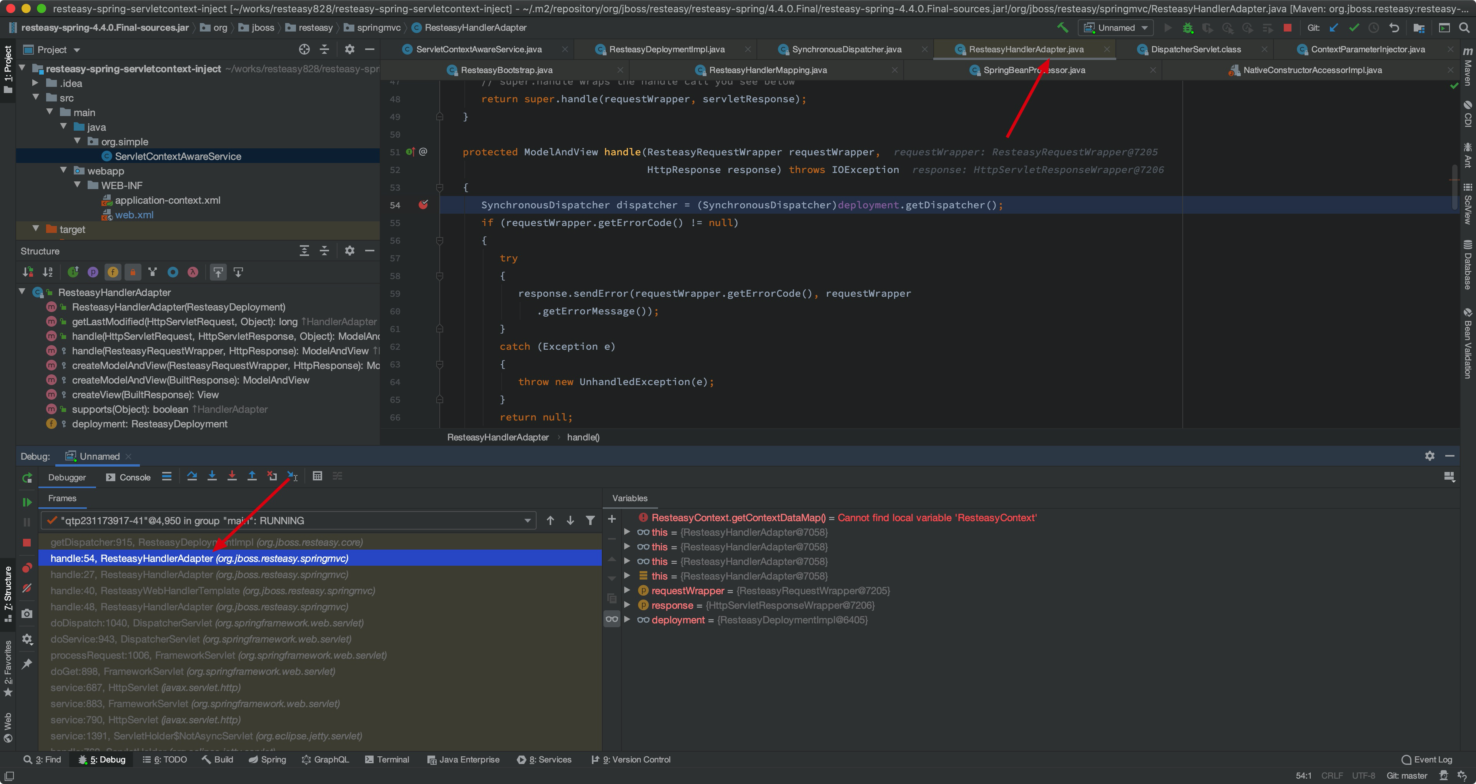Toggle Mute Breakpoints in the debug sidebar

[27, 588]
